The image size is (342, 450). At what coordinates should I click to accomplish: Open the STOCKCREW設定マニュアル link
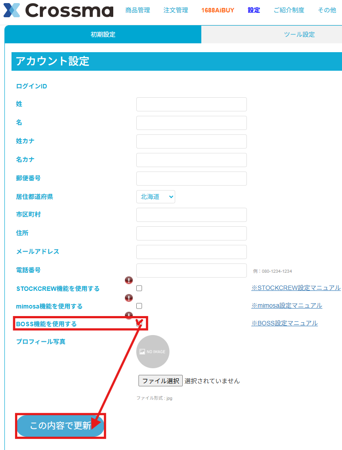coord(296,288)
